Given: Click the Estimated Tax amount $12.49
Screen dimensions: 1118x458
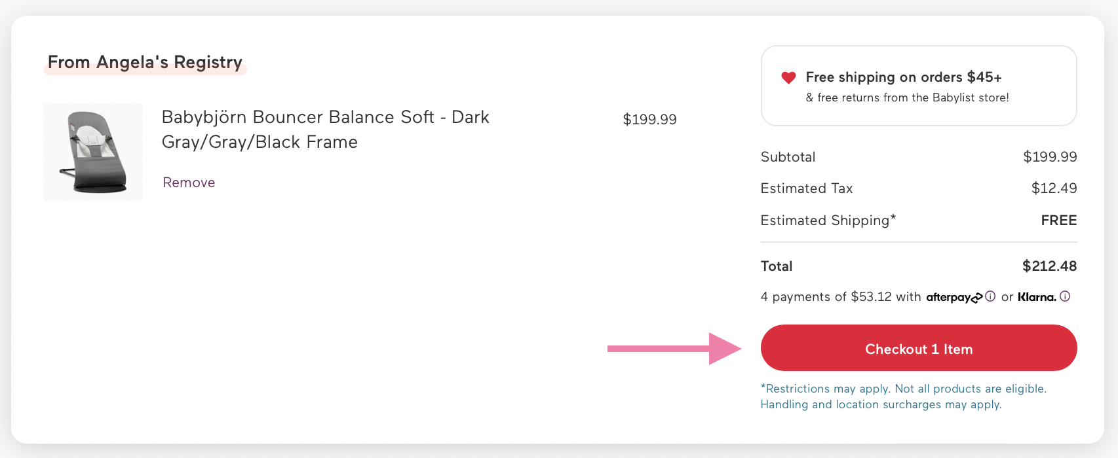Looking at the screenshot, I should pos(1054,188).
